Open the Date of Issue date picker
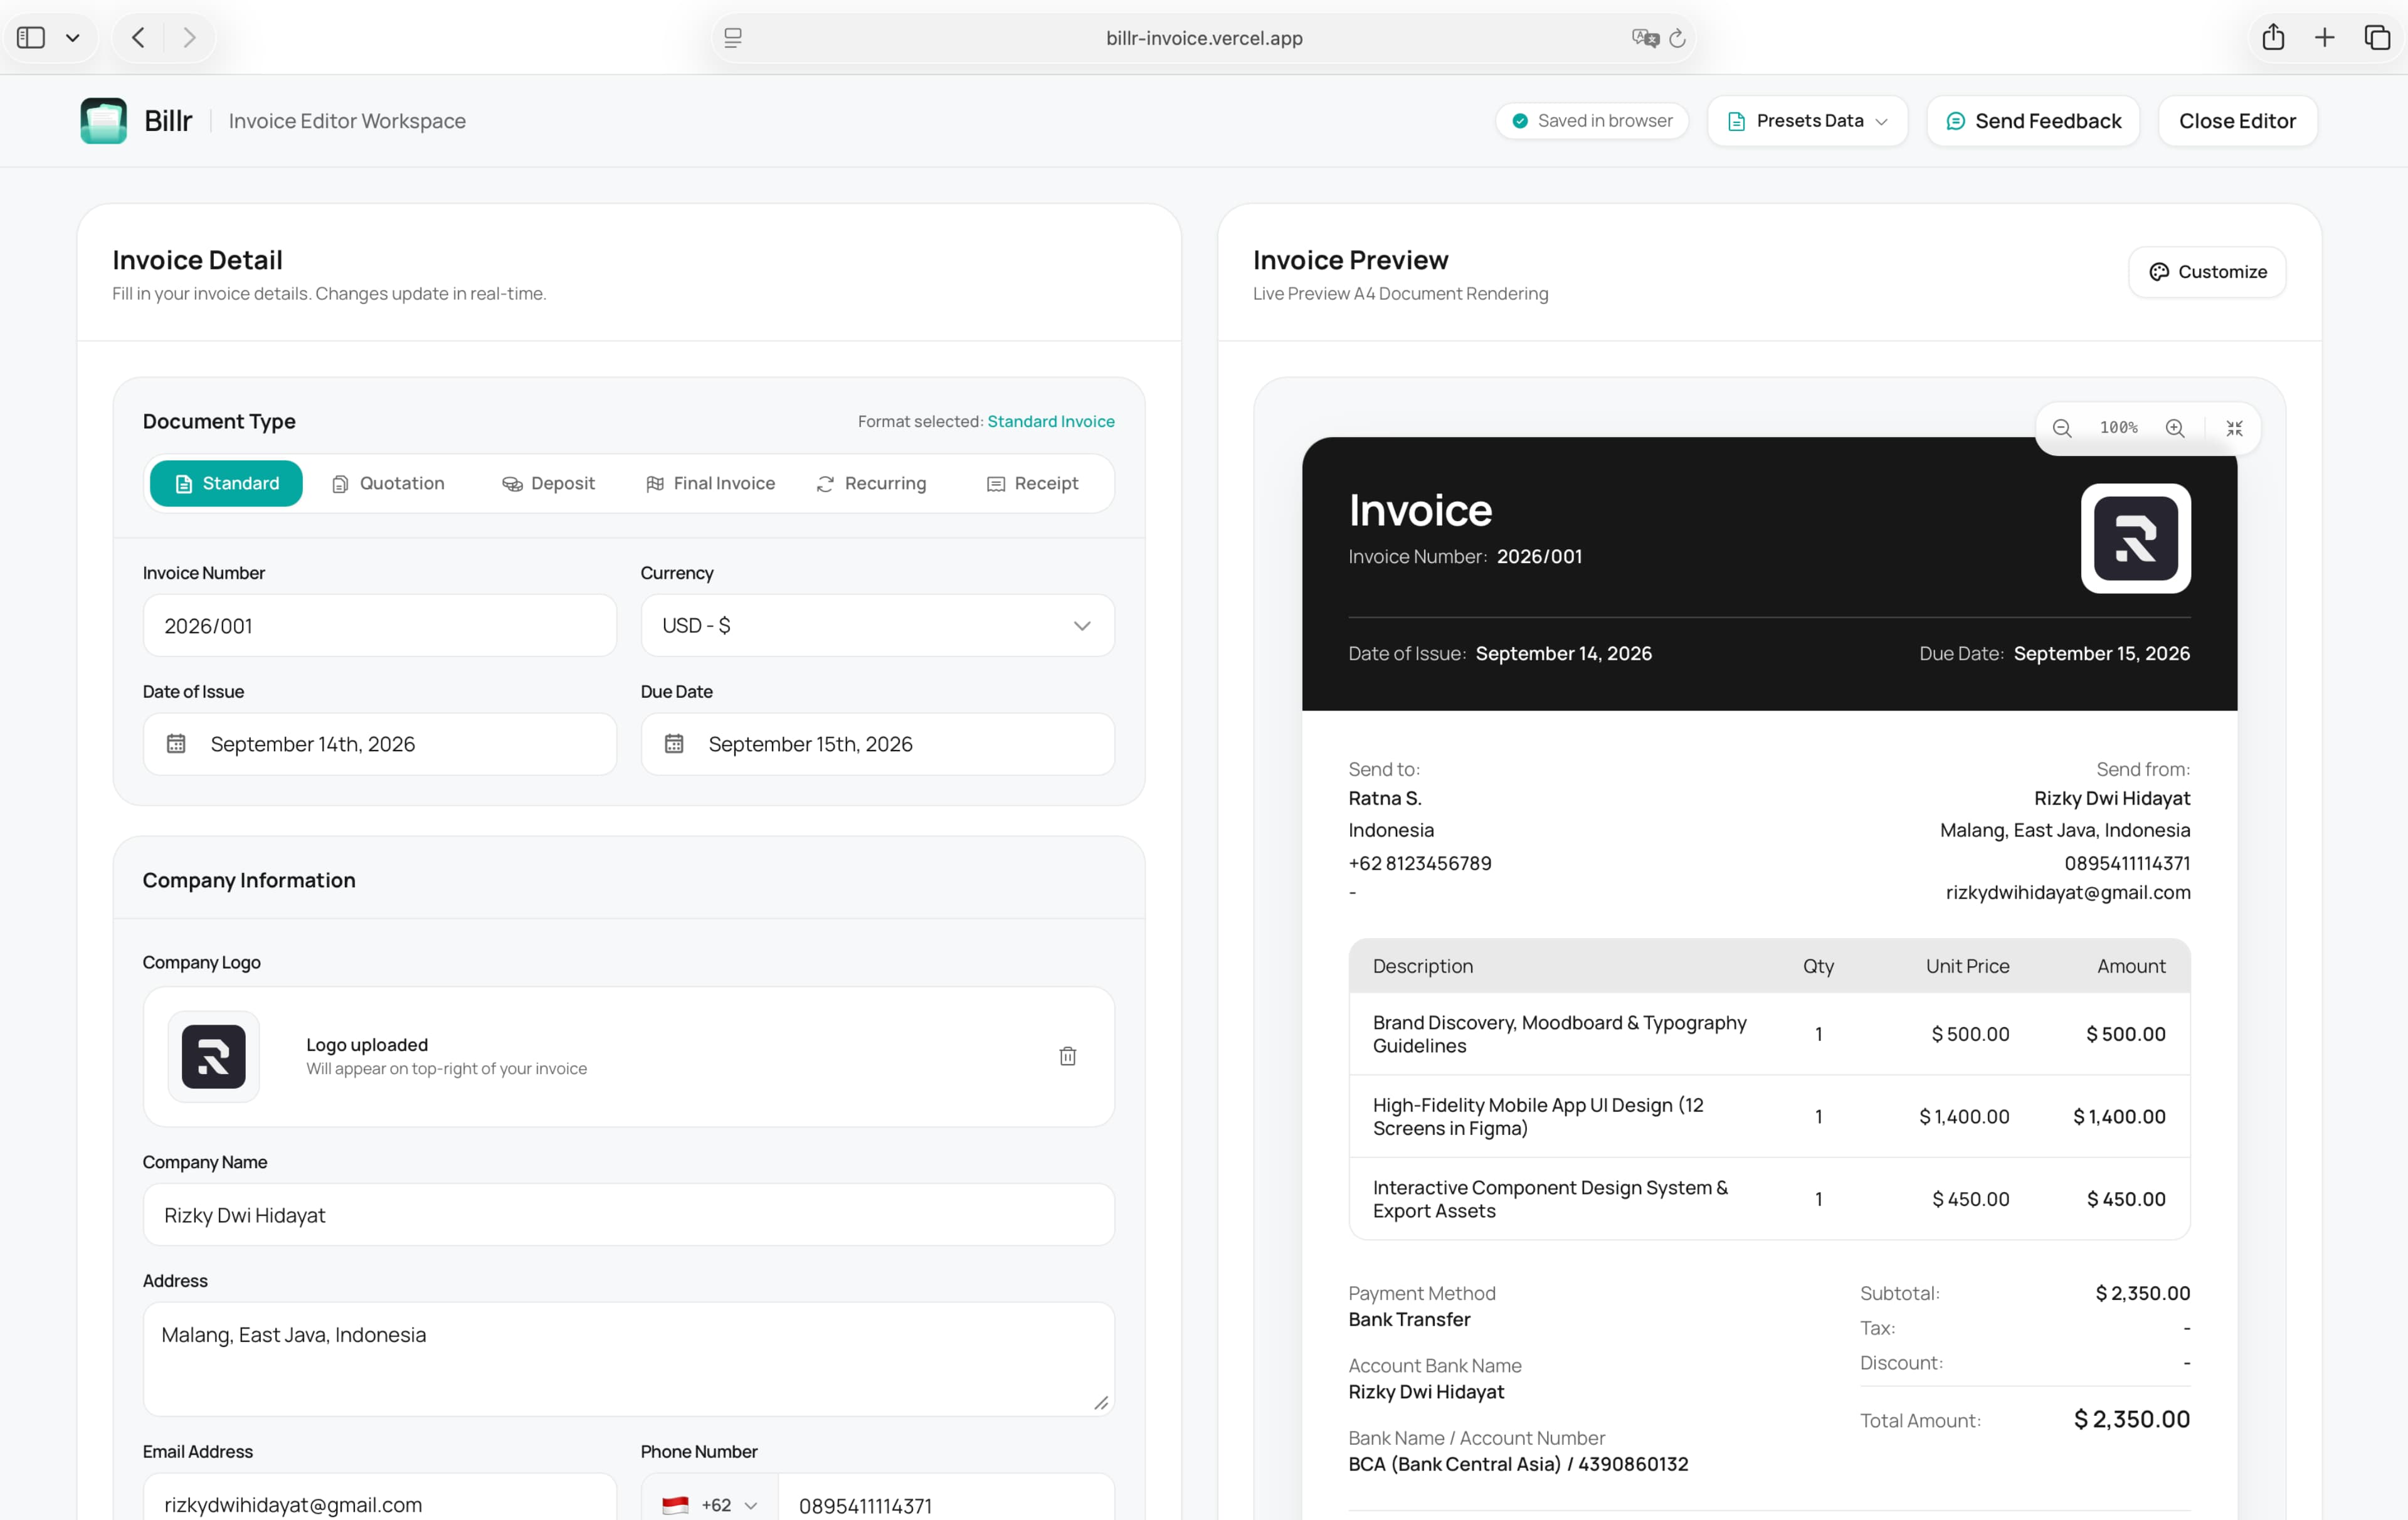2408x1520 pixels. (x=379, y=744)
